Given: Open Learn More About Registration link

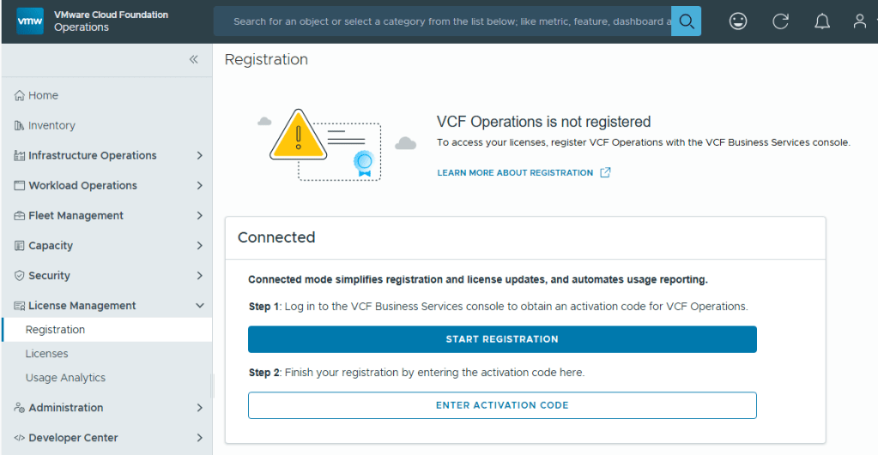Looking at the screenshot, I should (515, 173).
